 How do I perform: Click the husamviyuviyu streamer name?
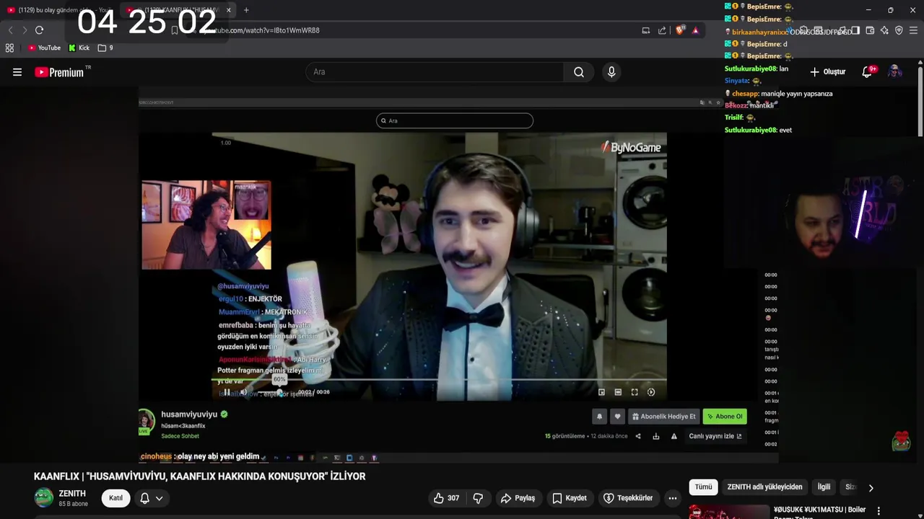pyautogui.click(x=189, y=414)
